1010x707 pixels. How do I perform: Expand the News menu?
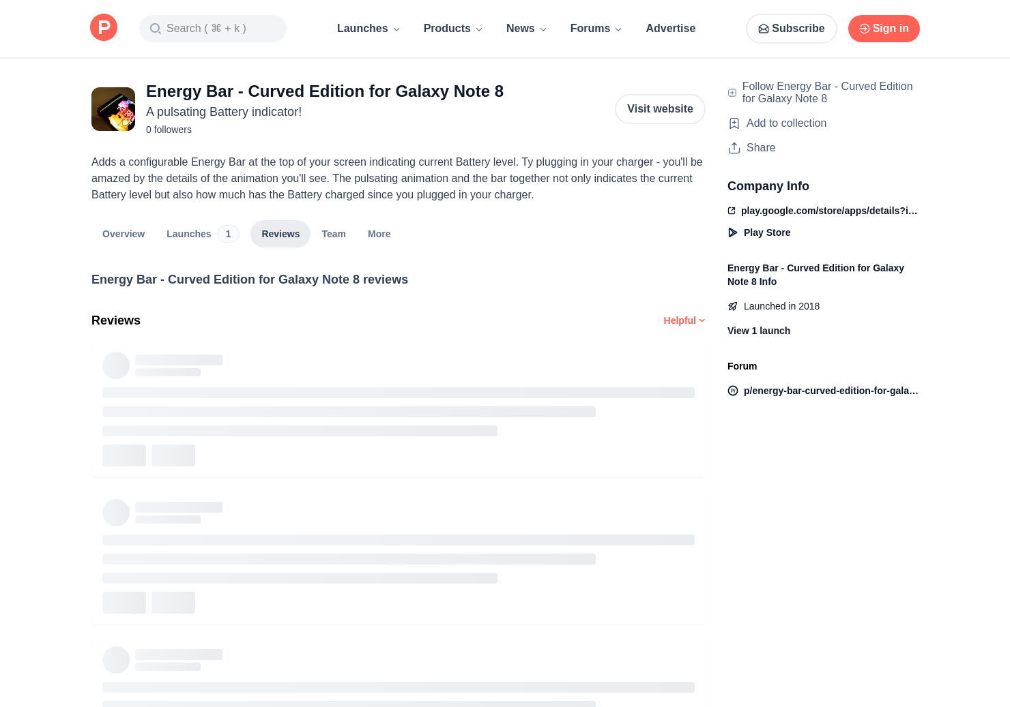(527, 29)
